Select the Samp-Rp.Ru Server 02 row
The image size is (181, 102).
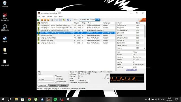76,43
